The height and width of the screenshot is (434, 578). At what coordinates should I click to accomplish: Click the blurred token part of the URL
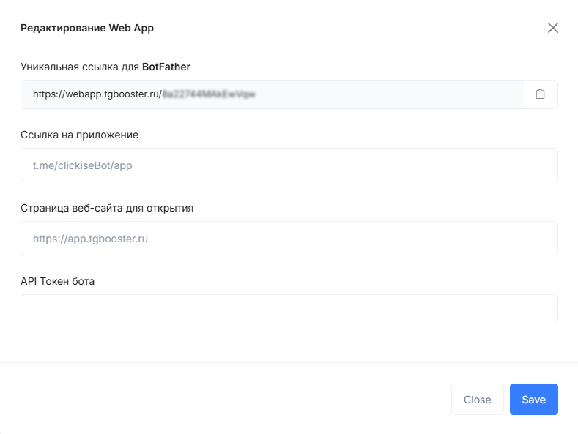click(x=209, y=94)
